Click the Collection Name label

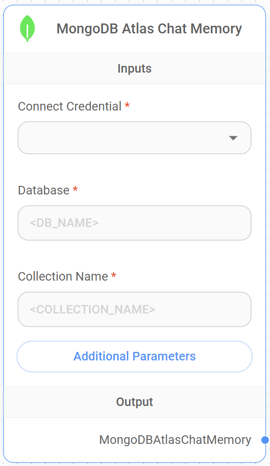point(63,276)
